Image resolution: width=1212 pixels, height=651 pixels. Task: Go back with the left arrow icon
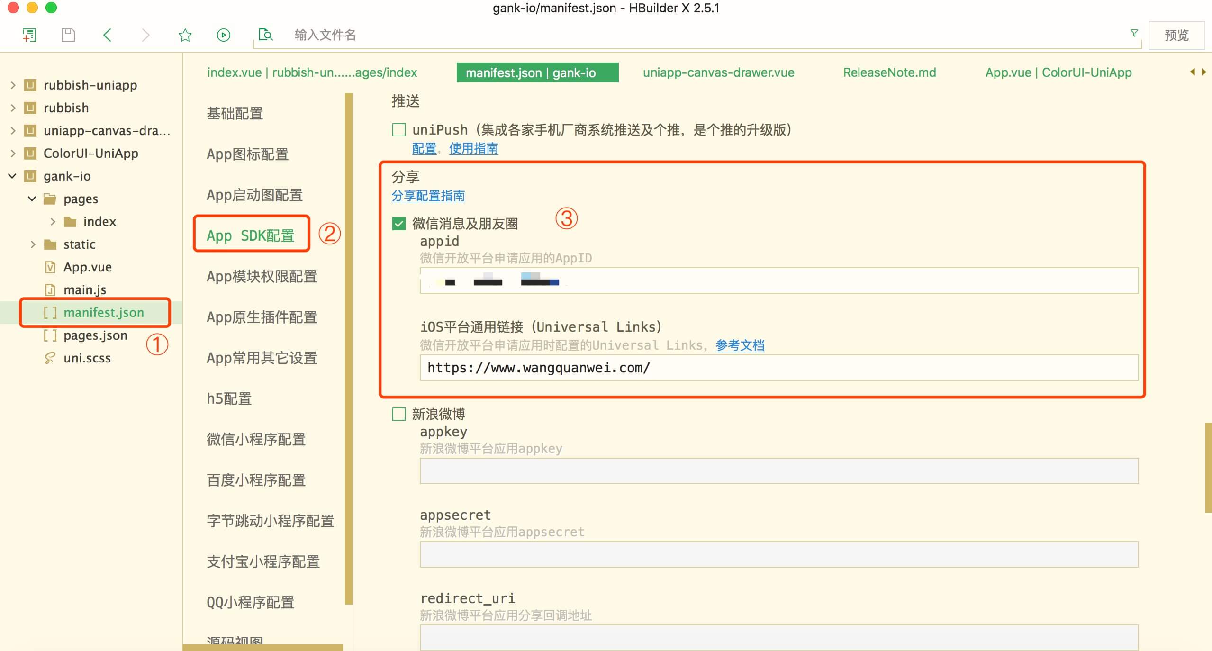(108, 35)
